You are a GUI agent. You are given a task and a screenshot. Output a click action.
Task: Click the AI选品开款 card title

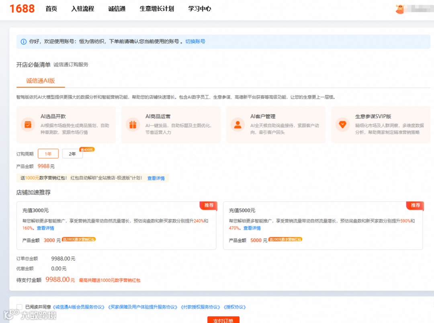[x=53, y=117]
